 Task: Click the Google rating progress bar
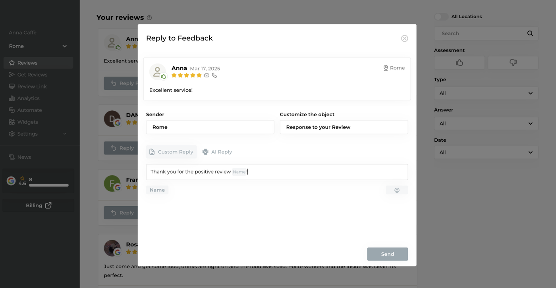(48, 185)
